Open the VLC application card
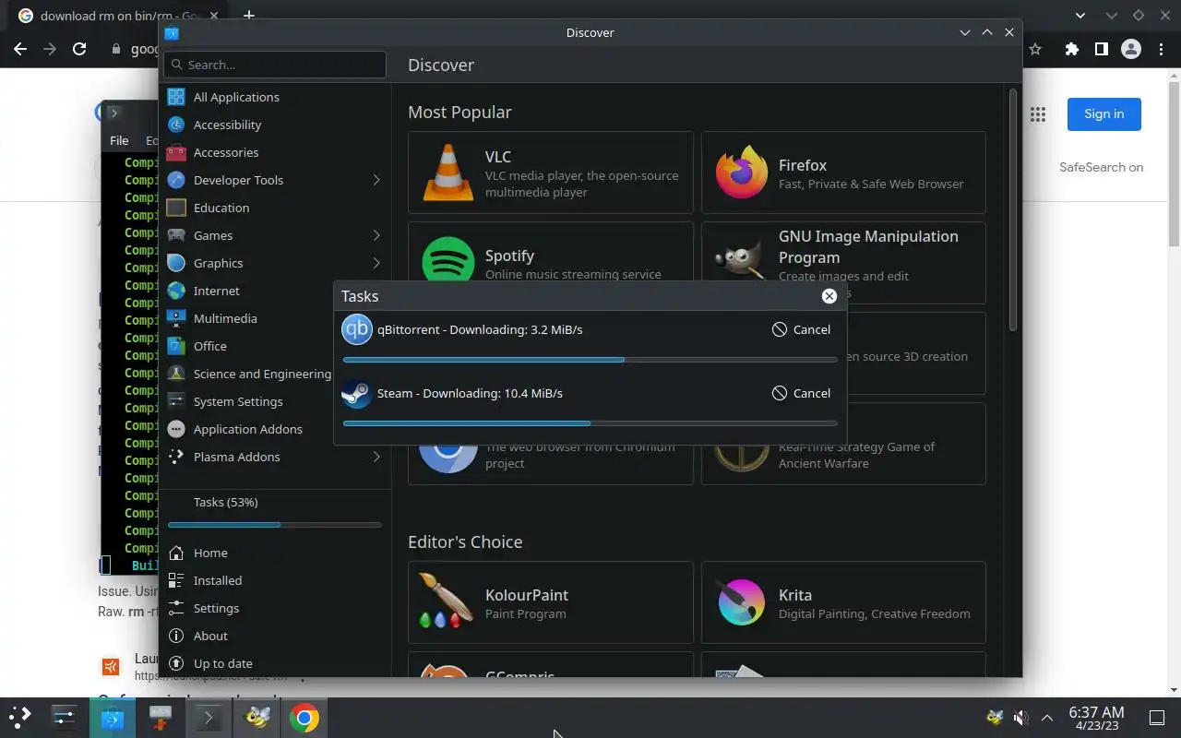 click(x=551, y=173)
